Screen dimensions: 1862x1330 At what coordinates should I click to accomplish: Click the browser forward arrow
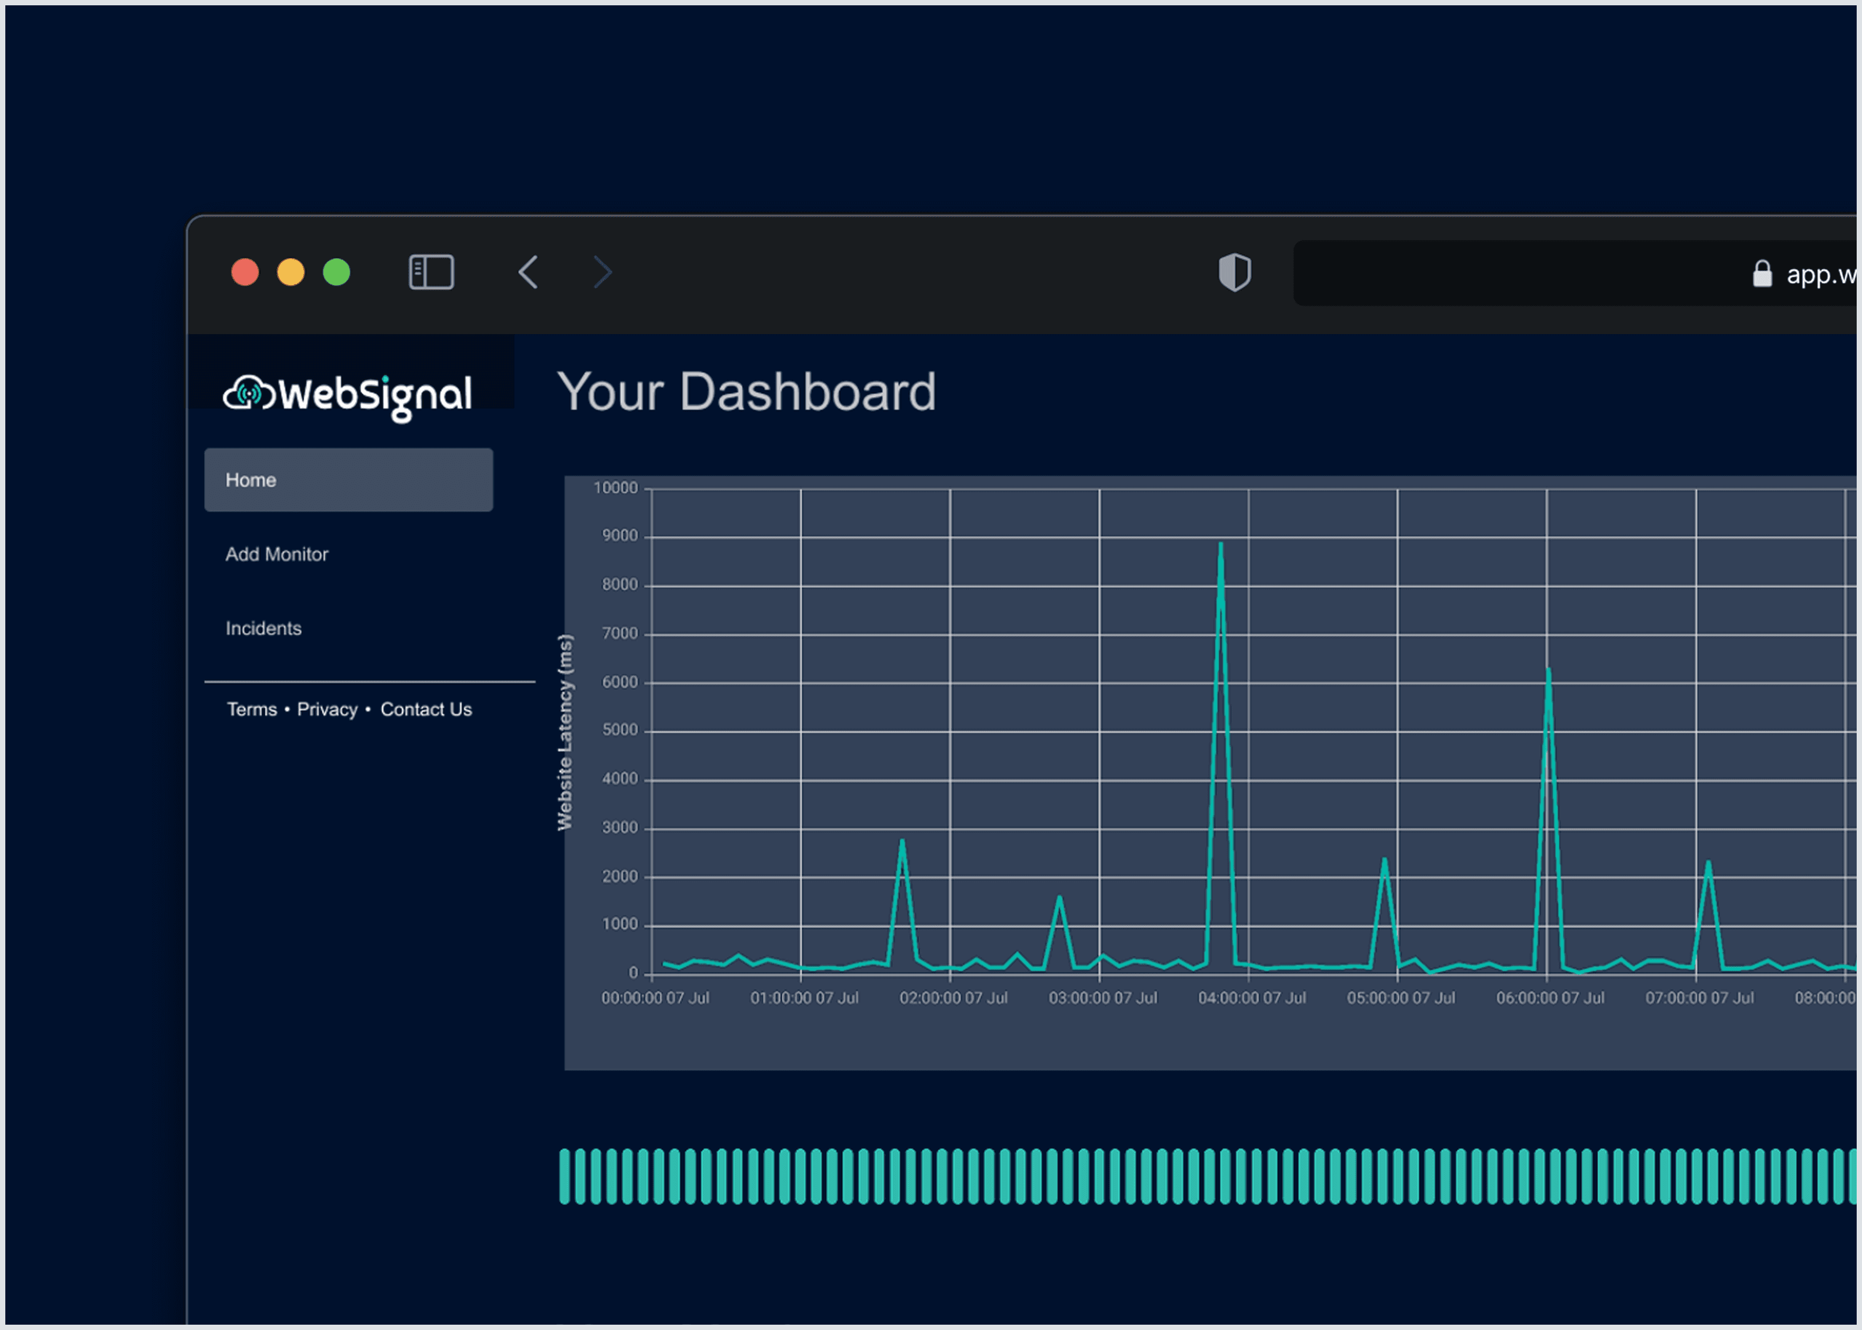point(603,272)
